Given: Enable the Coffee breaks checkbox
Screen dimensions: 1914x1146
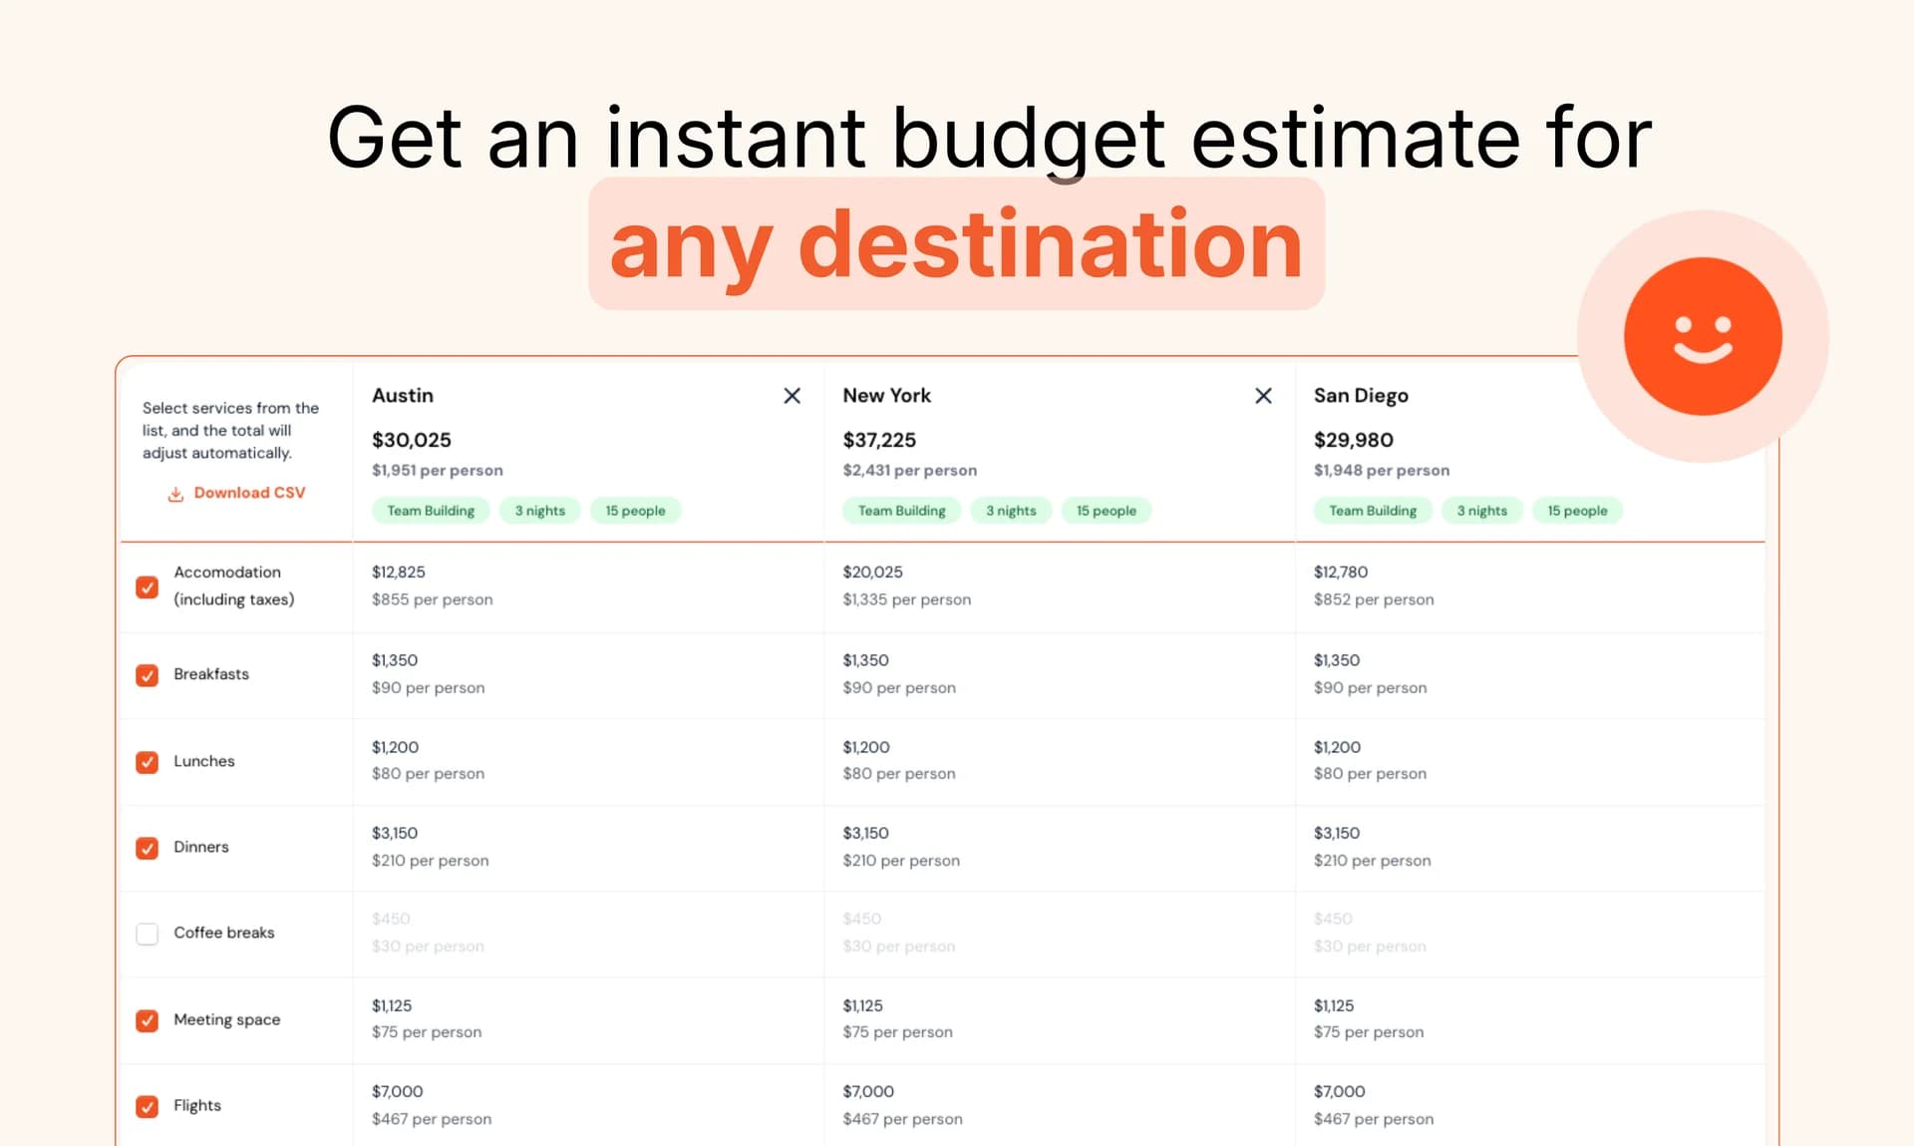Looking at the screenshot, I should coord(148,934).
